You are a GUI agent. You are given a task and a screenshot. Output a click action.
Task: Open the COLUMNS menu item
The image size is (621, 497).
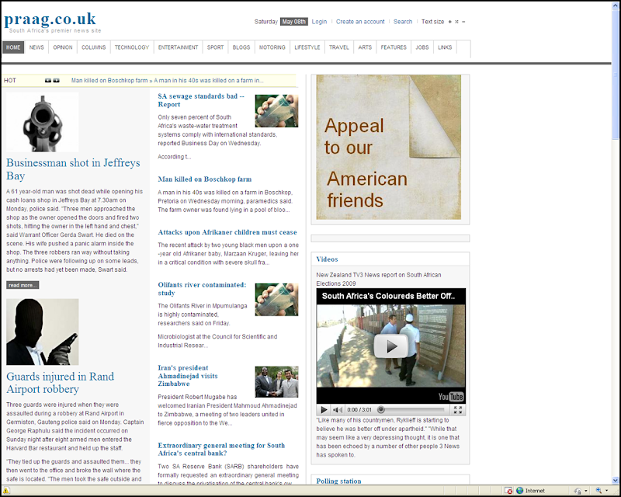click(93, 47)
